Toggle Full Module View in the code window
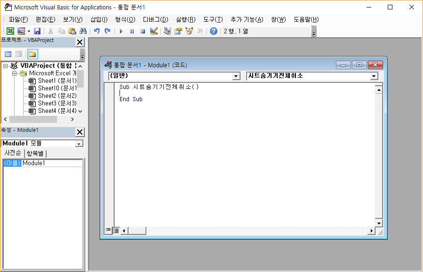Viewport: 423px width, 272px height. [116, 231]
